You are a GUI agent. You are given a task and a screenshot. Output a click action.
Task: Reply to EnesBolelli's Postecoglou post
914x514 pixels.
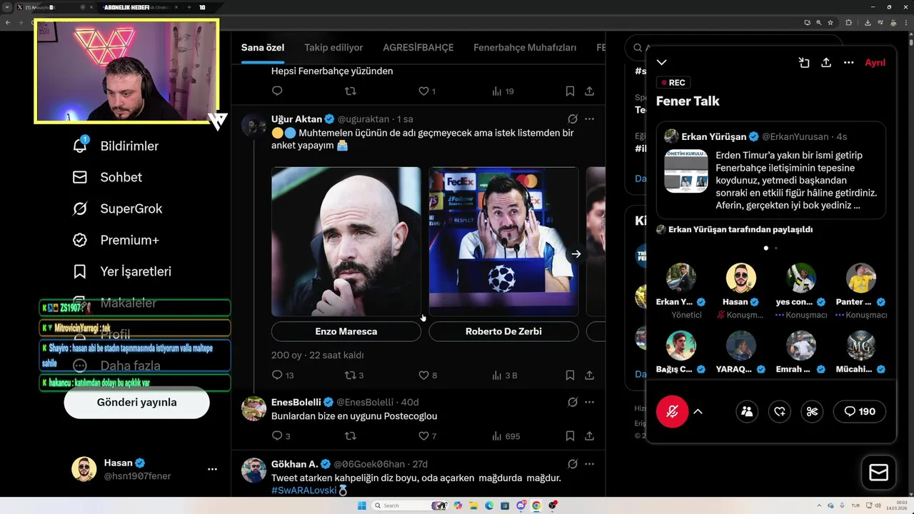pos(281,435)
